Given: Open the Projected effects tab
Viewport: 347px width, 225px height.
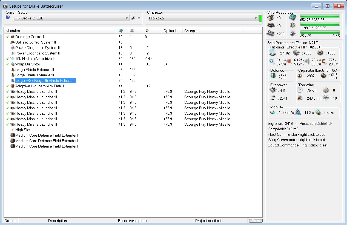Looking at the screenshot, I should click(209, 221).
